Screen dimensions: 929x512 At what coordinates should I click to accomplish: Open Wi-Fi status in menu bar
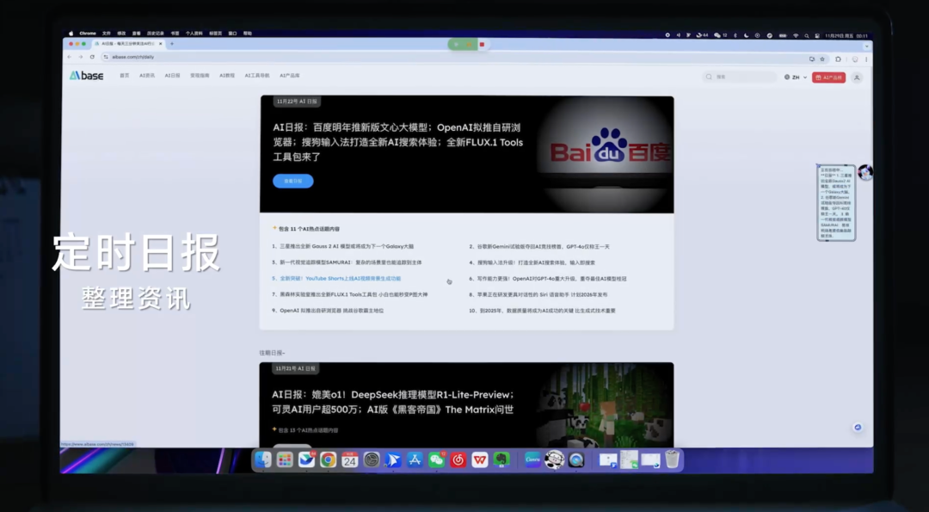click(796, 35)
